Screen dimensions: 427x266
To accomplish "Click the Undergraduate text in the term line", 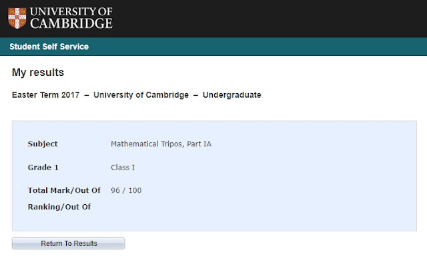I will (x=232, y=95).
